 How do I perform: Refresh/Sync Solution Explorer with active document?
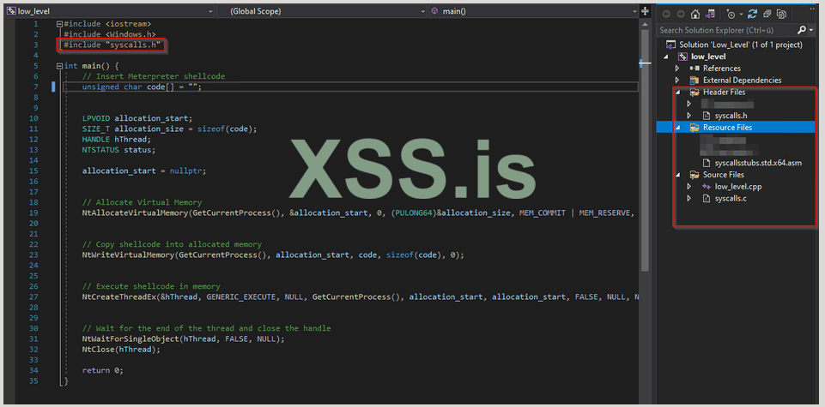752,15
